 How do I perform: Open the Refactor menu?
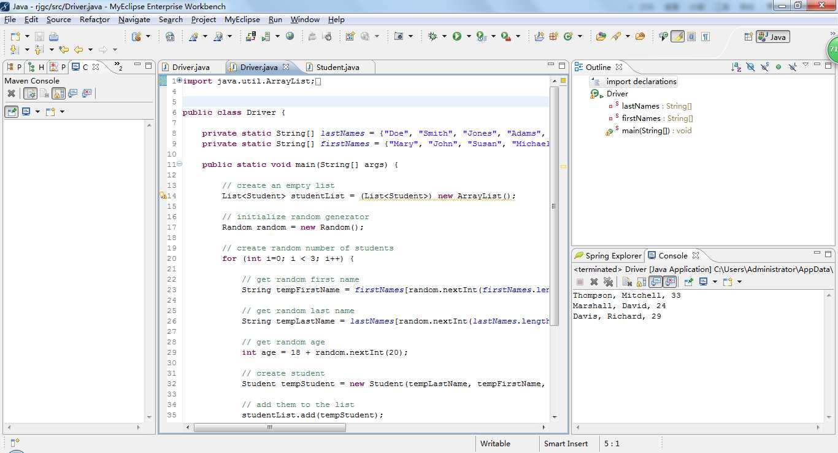tap(94, 19)
